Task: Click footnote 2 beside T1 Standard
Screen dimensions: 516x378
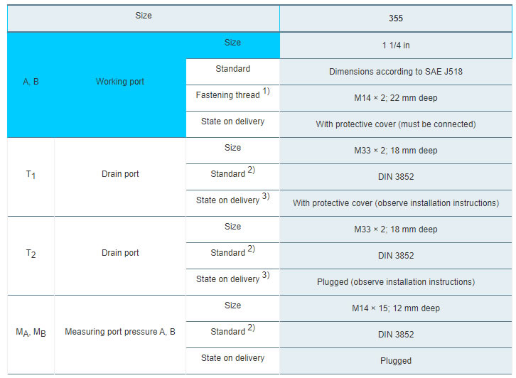Action: (252, 171)
